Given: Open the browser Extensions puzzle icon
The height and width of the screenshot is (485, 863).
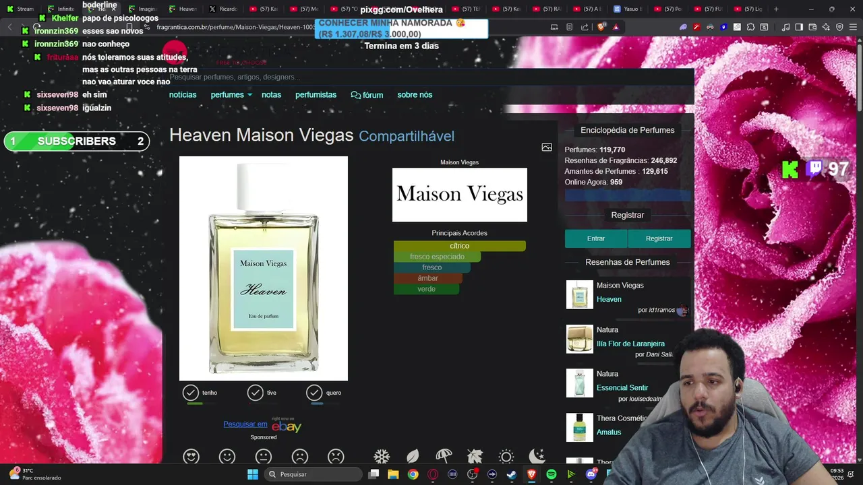Looking at the screenshot, I should (x=750, y=27).
